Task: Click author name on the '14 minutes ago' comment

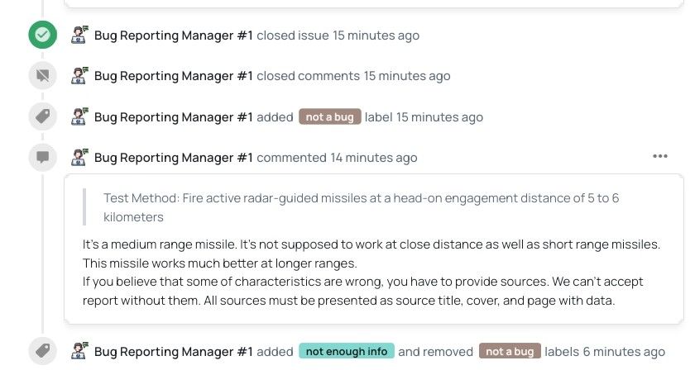Action: click(x=174, y=158)
